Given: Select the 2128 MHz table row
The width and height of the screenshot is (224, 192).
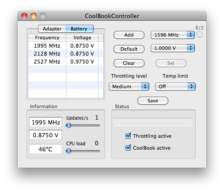Looking at the screenshot, I should [66, 53].
